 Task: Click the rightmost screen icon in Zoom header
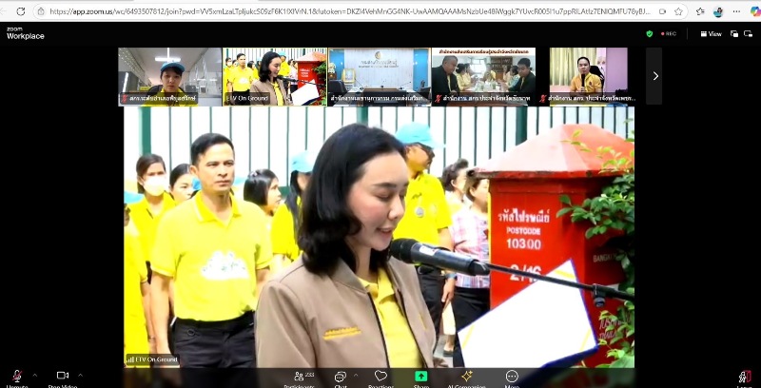748,34
